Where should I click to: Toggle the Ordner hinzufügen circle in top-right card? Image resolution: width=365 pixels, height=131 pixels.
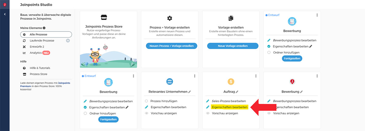tap(269, 52)
